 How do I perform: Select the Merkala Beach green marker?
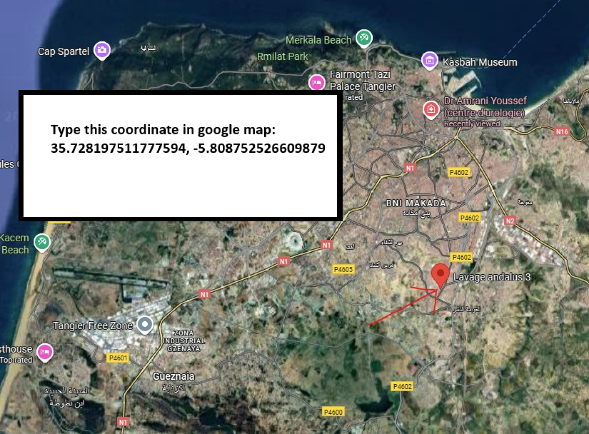(x=364, y=38)
